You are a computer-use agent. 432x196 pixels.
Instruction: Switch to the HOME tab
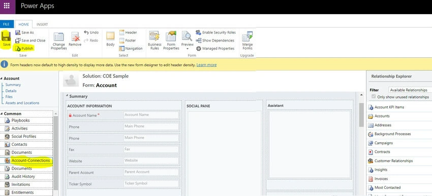[x=24, y=24]
